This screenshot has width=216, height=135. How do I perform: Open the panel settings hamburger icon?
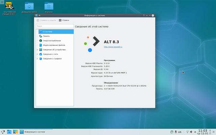(x=214, y=132)
